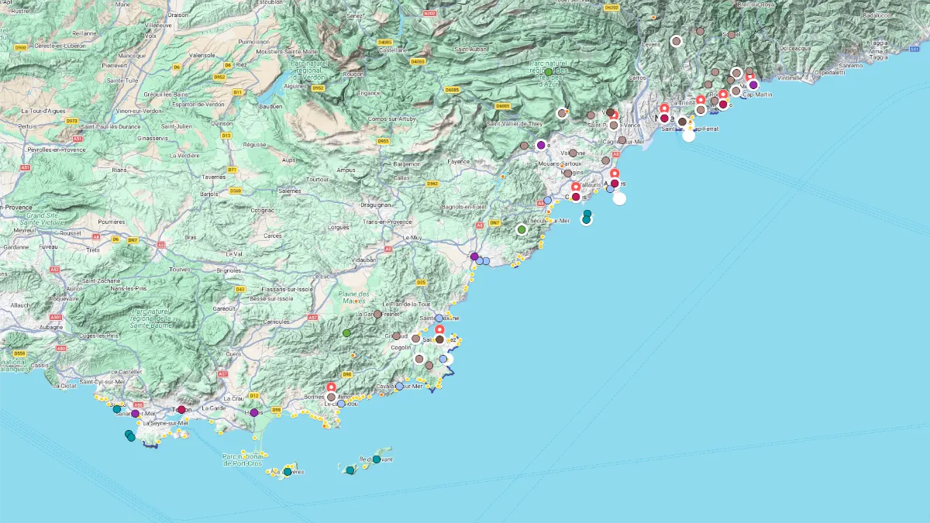Click the red pin above Cannes
The width and height of the screenshot is (930, 523).
tap(576, 187)
